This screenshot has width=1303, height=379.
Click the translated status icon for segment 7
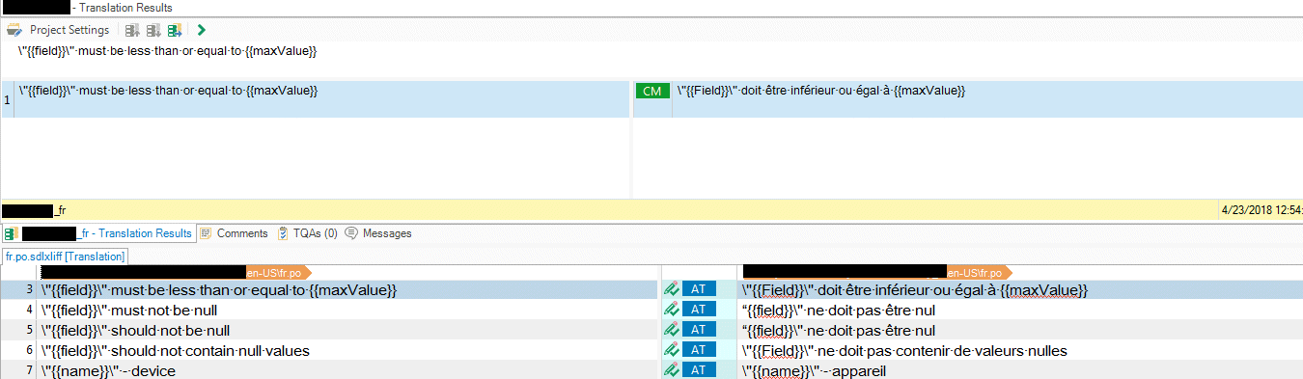coord(671,371)
